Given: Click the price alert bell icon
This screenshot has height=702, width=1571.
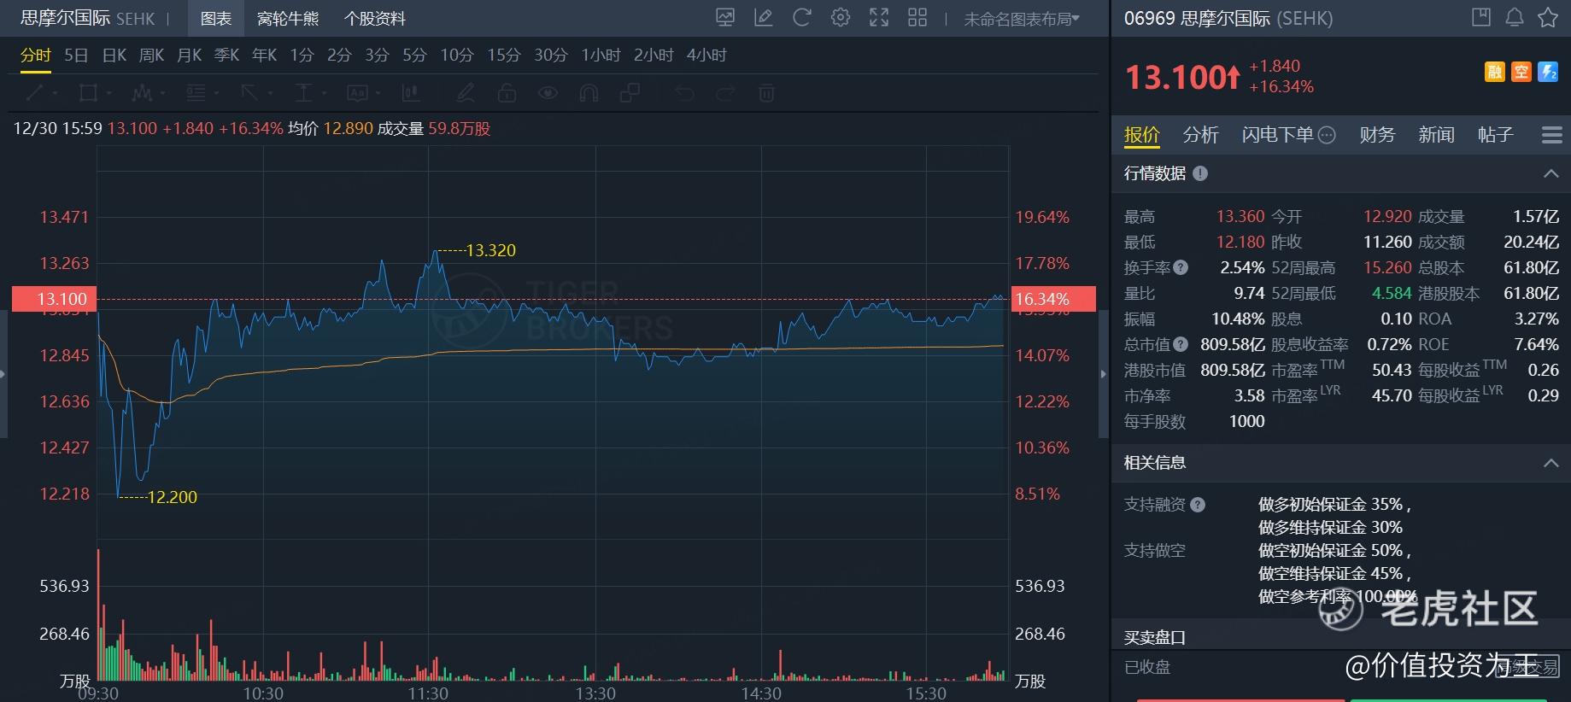Looking at the screenshot, I should coord(1515,18).
